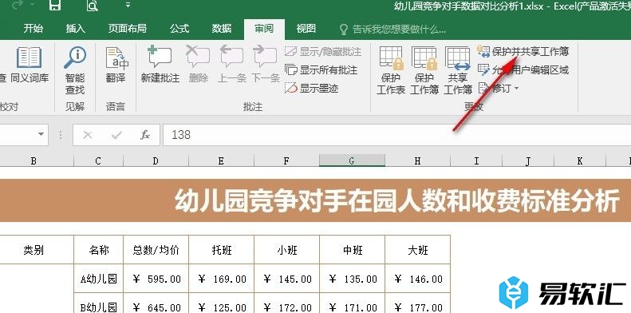The image size is (631, 313).
Task: Click cell with ¥ 595.00
Action: (156, 279)
